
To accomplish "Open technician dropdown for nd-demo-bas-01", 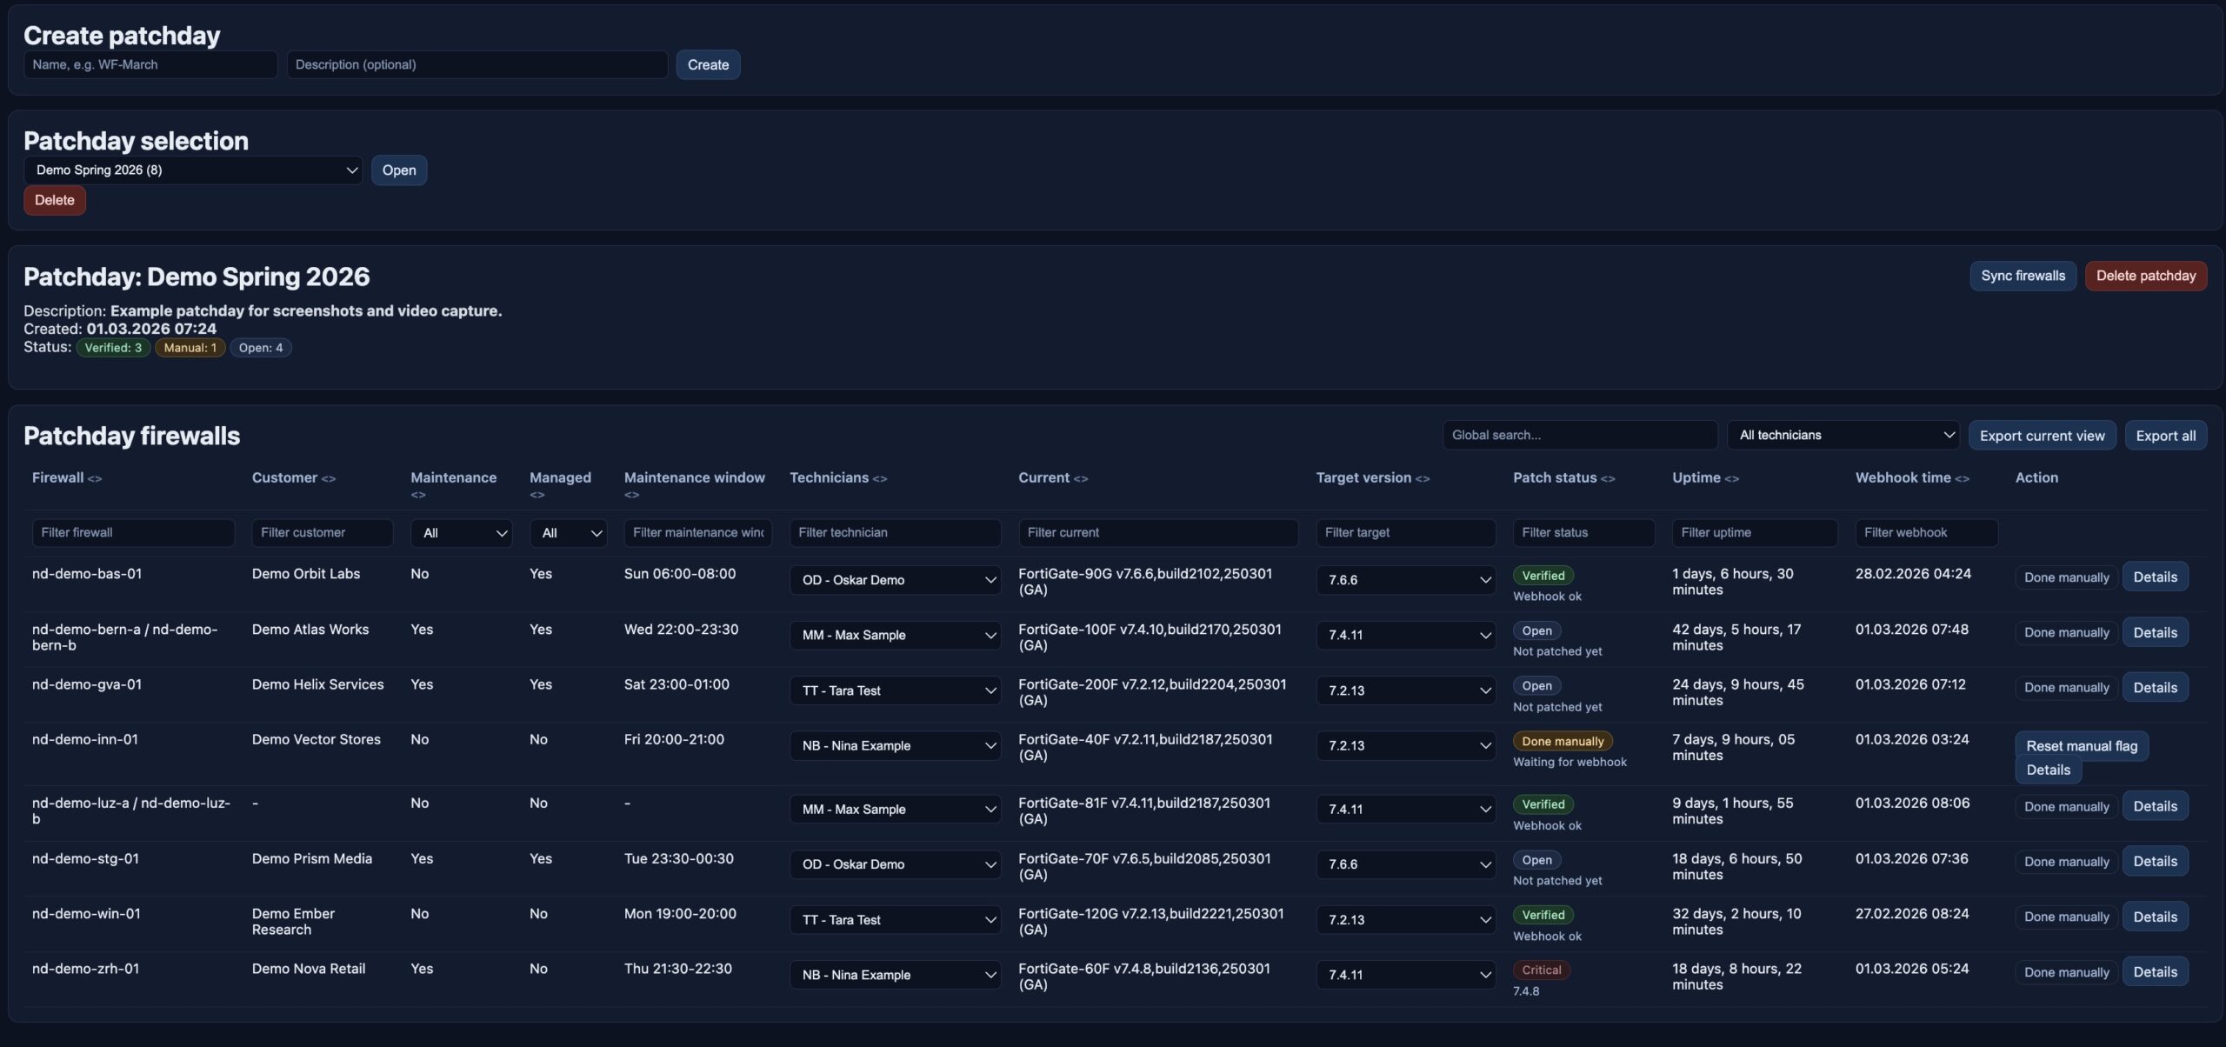I will [895, 580].
